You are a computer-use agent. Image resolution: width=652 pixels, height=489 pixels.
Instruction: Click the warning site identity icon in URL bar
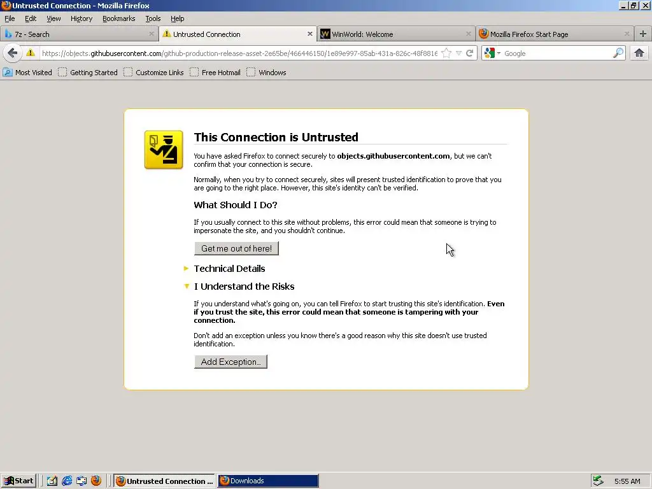[31, 53]
